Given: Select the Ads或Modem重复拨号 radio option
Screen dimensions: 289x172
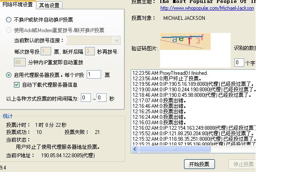Looking at the screenshot, I should (x=9, y=30).
